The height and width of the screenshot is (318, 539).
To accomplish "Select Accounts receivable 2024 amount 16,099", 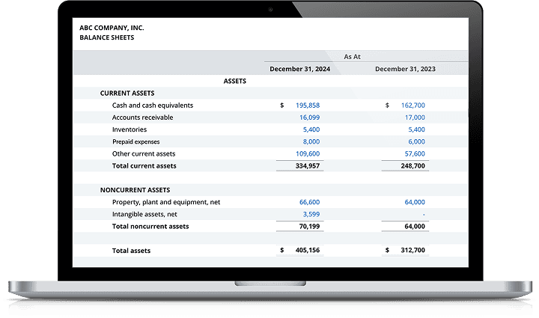I will [x=309, y=117].
